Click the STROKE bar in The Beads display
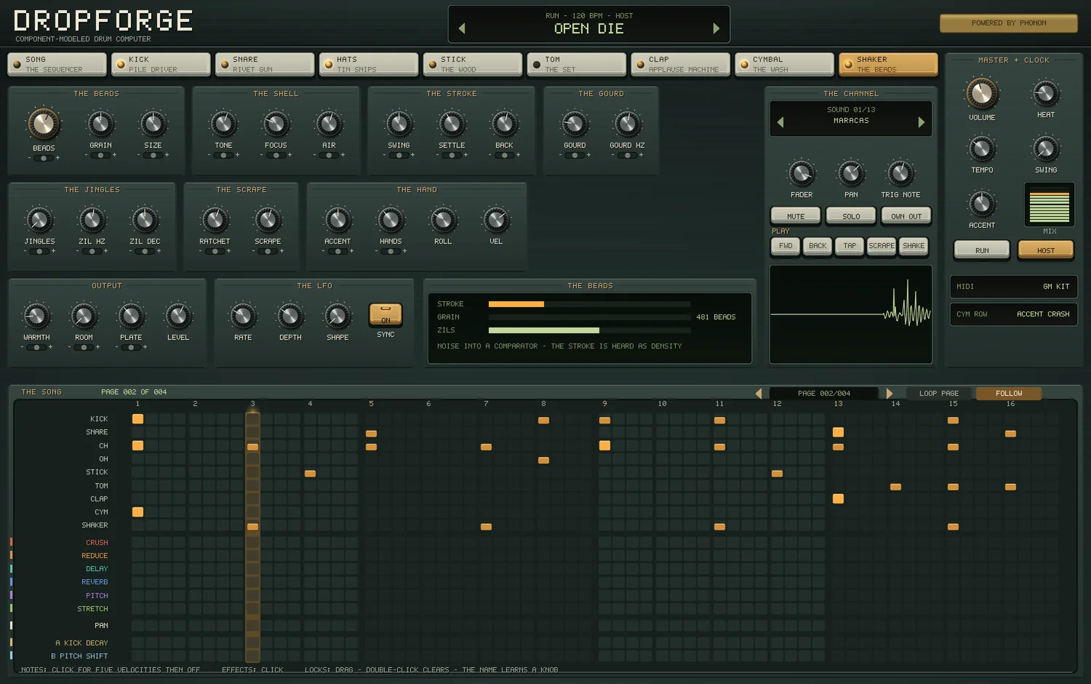Viewport: 1091px width, 684px height. click(x=590, y=304)
